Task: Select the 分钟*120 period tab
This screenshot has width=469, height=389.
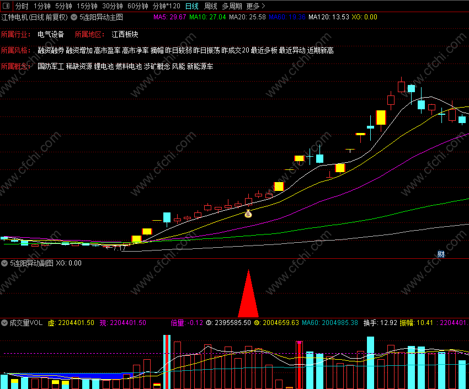Action: click(166, 6)
